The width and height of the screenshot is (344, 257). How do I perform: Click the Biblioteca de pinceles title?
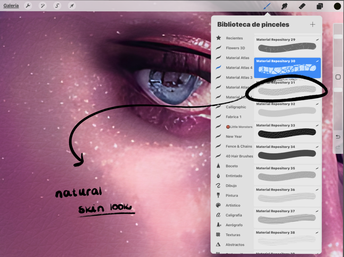click(x=253, y=24)
